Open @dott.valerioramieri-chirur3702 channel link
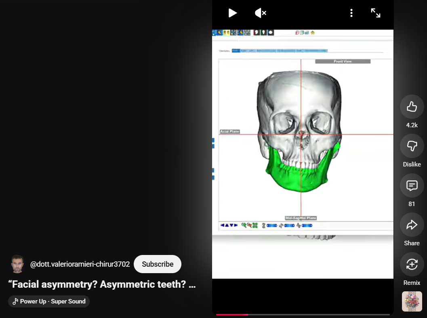427x318 pixels. 80,264
